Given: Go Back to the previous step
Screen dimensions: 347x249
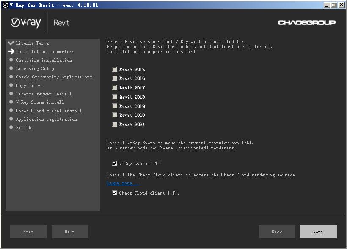Looking at the screenshot, I should 277,232.
